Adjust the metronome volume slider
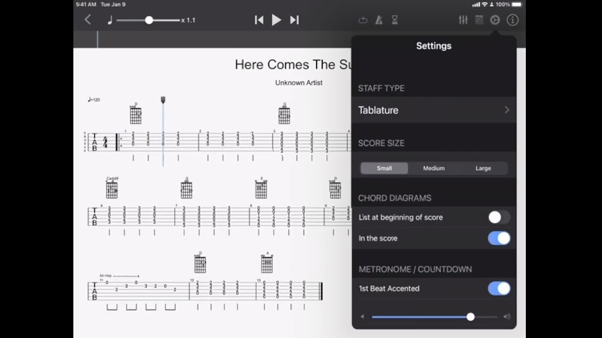602x338 pixels. click(470, 317)
